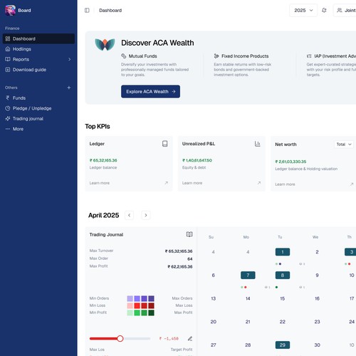Viewport: 356px width, 356px height.
Task: Select April 8 on calendar
Action: click(283, 275)
